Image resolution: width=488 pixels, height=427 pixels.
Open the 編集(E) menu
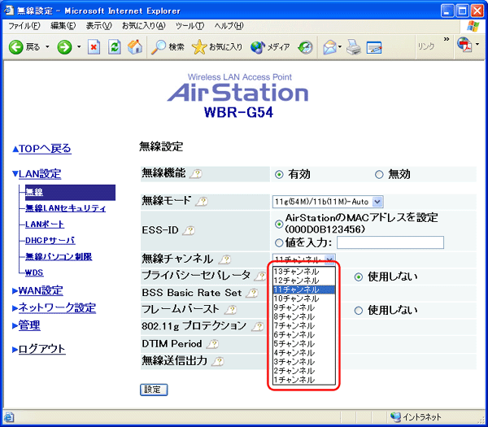63,26
